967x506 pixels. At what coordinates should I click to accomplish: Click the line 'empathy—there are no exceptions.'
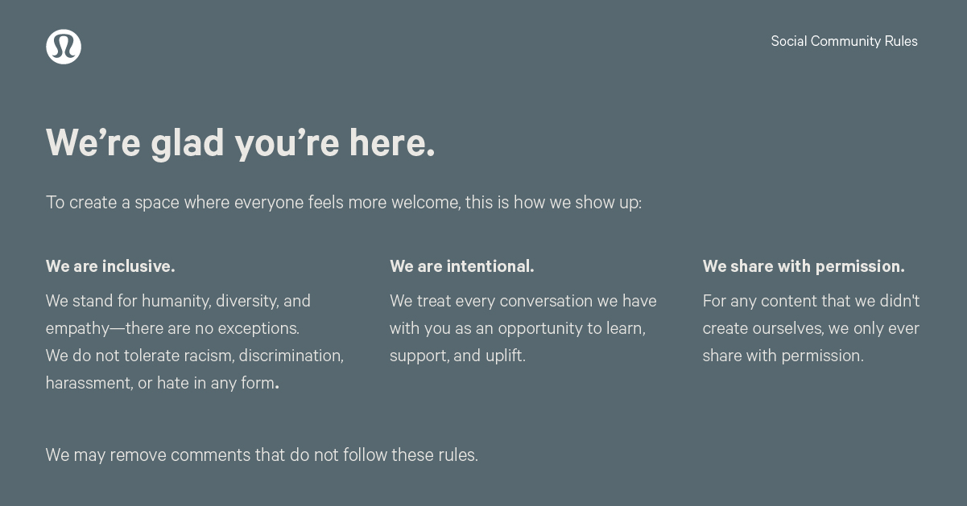click(172, 328)
